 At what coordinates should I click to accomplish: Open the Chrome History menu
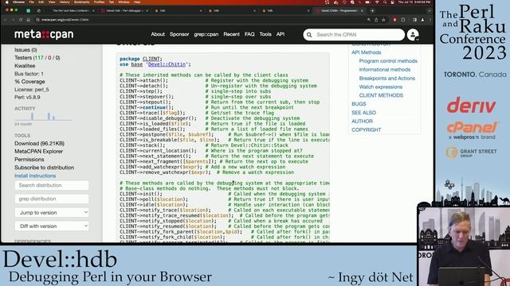coord(65,2)
